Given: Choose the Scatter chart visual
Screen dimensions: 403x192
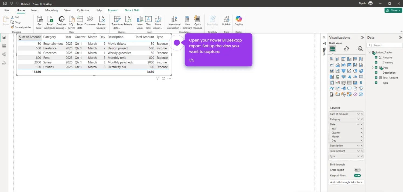Looking at the screenshot, I should tap(349, 71).
